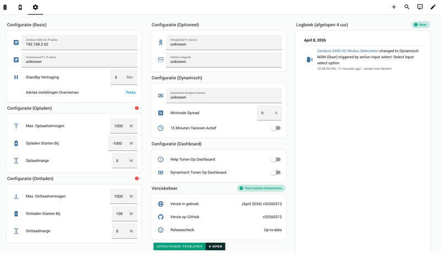Click red alert badge at Configuratie (Opladen)
The width and height of the screenshot is (441, 253).
coord(137,108)
